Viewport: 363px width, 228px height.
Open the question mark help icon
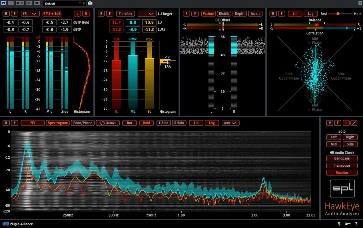[x=356, y=224]
